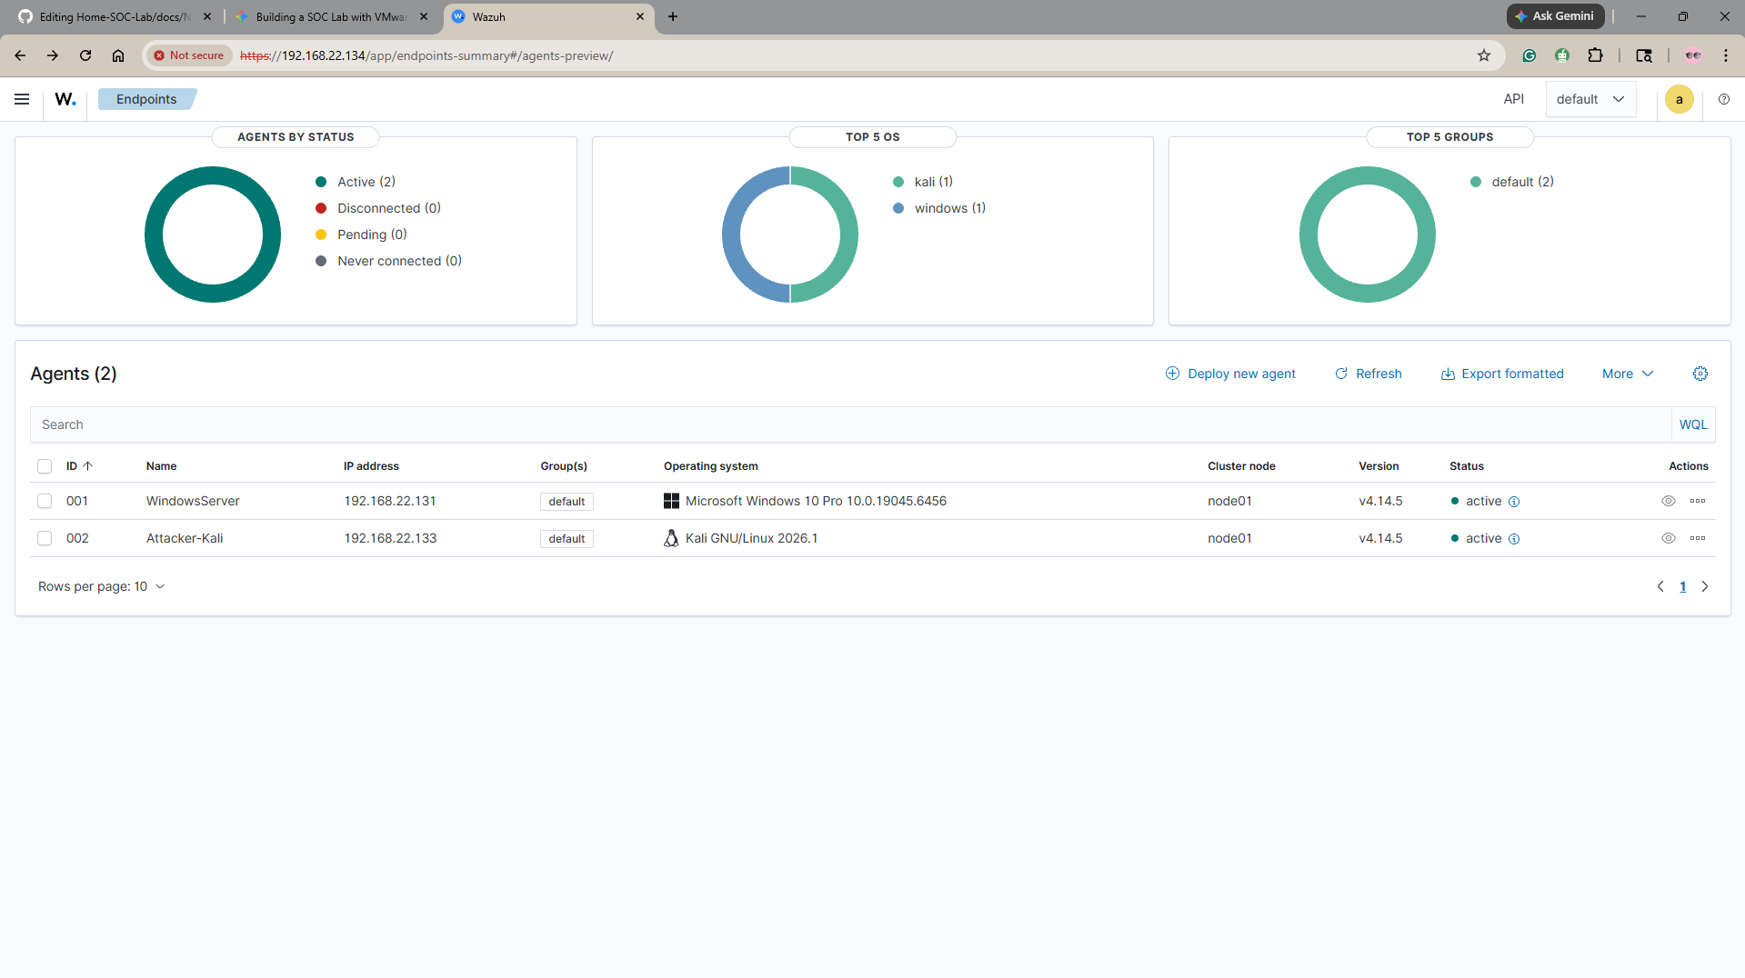The height and width of the screenshot is (978, 1745).
Task: Toggle WQL query mode
Action: 1692,424
